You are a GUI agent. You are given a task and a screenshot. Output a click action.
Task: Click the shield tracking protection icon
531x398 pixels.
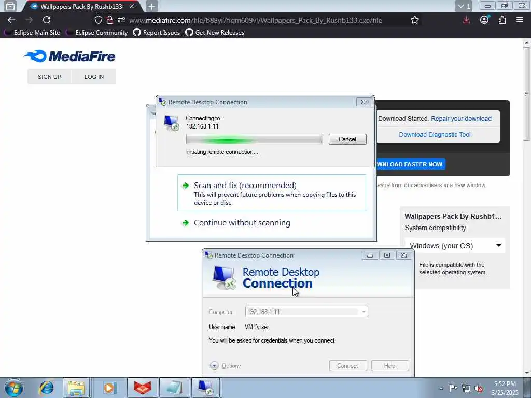tap(98, 20)
